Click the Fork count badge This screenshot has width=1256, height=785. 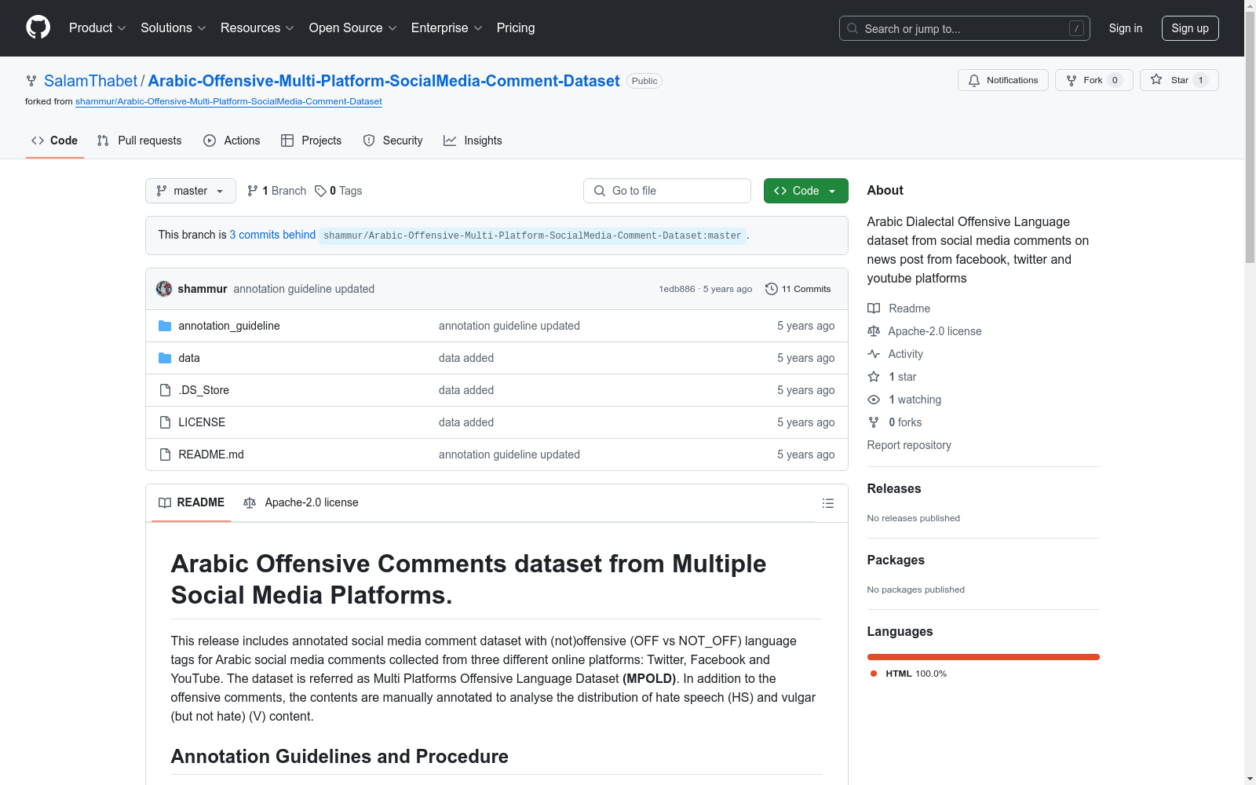(1115, 80)
